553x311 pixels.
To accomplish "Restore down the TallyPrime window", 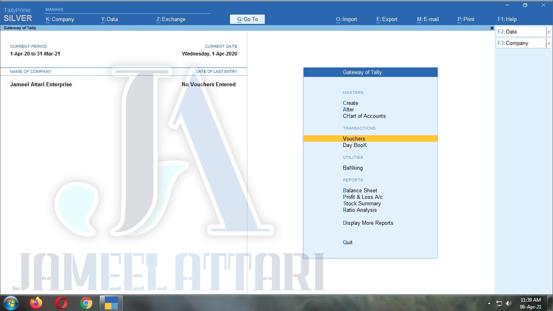I will pos(525,5).
